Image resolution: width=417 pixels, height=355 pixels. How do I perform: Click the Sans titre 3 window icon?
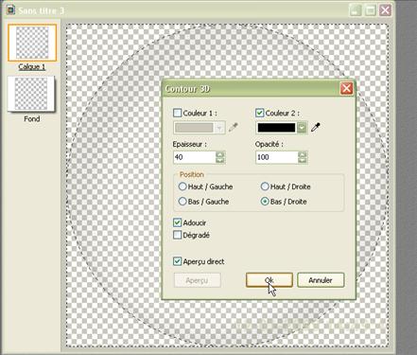pyautogui.click(x=10, y=10)
